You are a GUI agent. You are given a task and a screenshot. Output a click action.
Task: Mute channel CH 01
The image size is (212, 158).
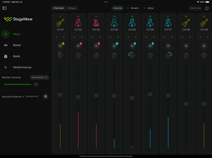pos(56,37)
